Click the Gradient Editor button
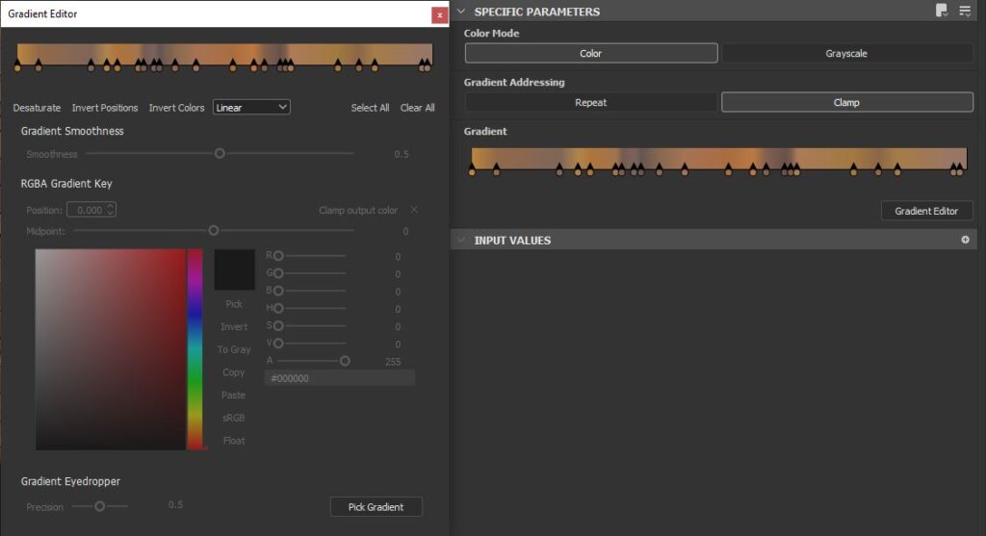Screen dimensions: 986x536 (926, 211)
